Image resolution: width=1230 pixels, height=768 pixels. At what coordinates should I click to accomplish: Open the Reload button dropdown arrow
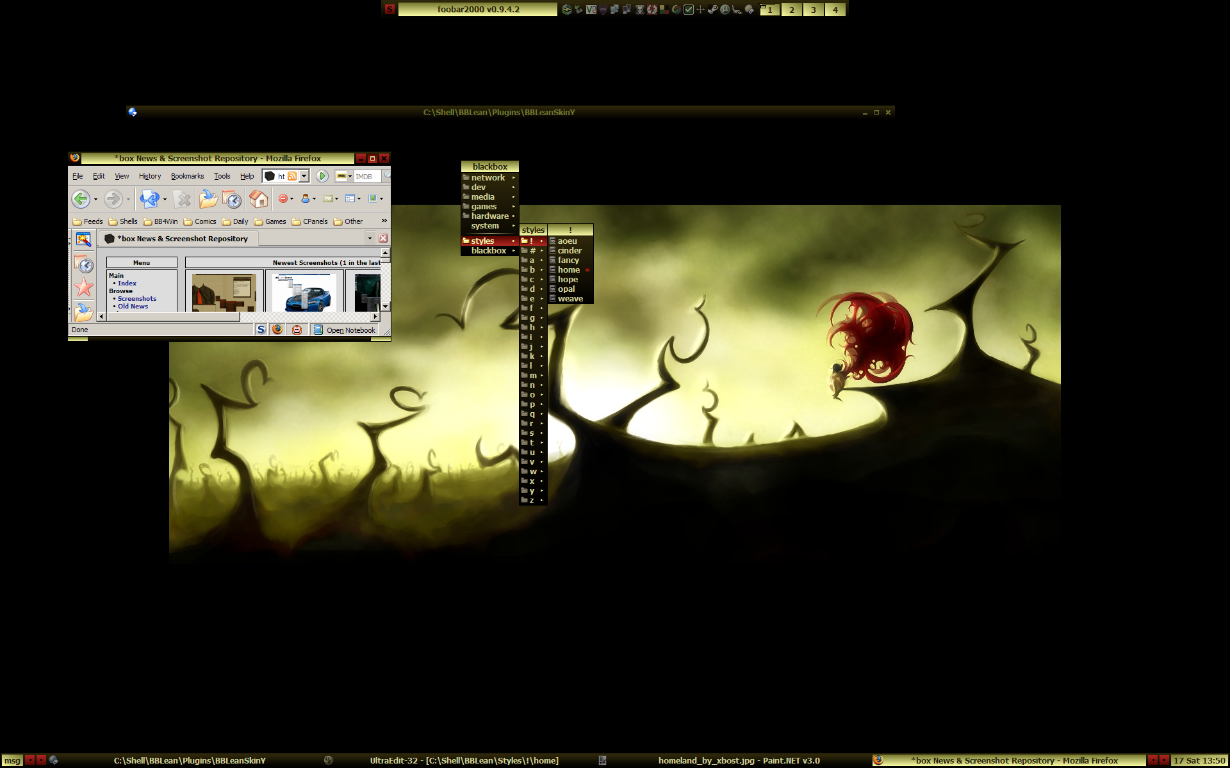165,200
